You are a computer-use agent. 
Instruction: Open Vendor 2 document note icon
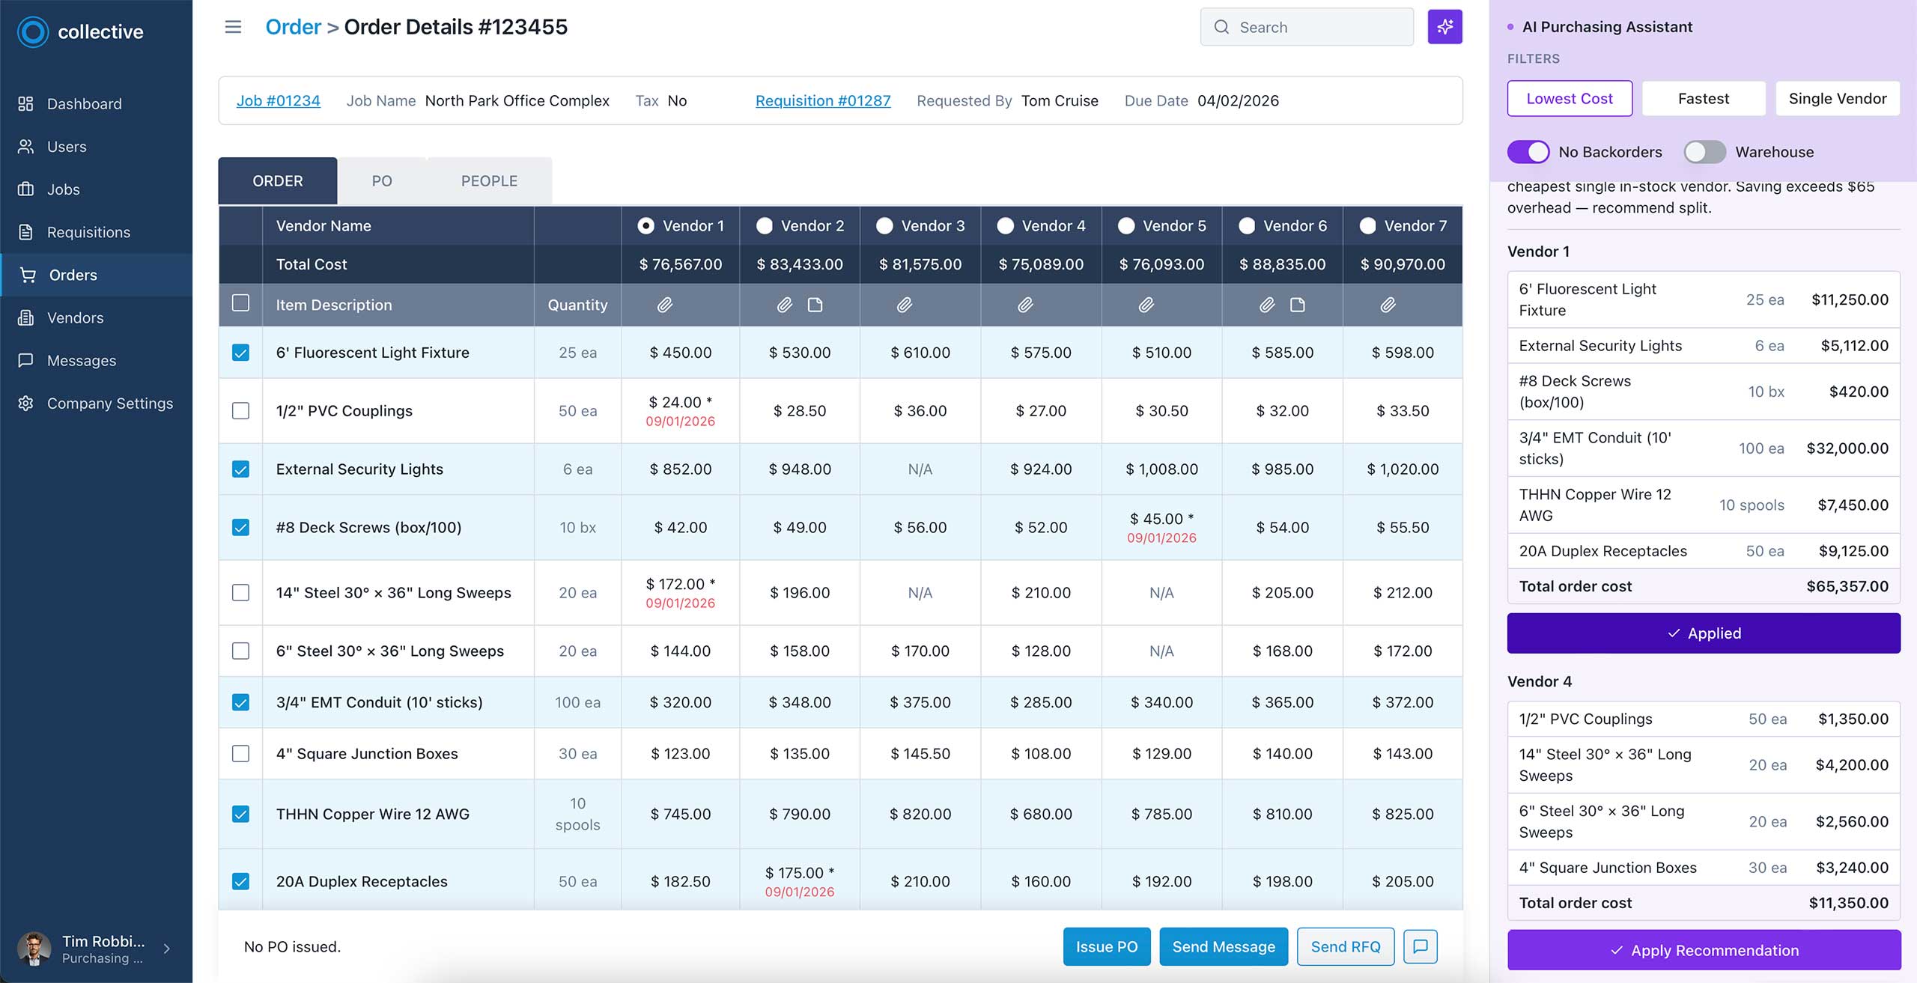(815, 305)
